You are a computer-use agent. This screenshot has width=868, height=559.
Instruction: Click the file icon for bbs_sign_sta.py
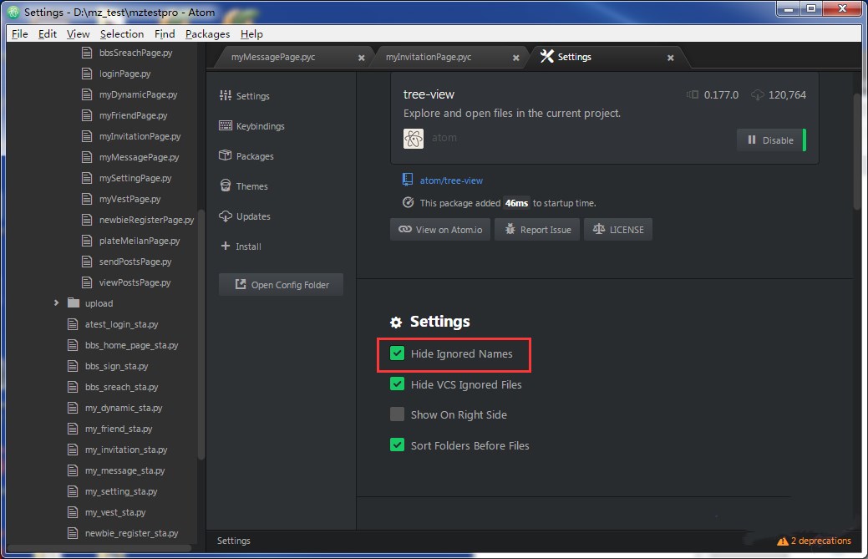click(73, 366)
